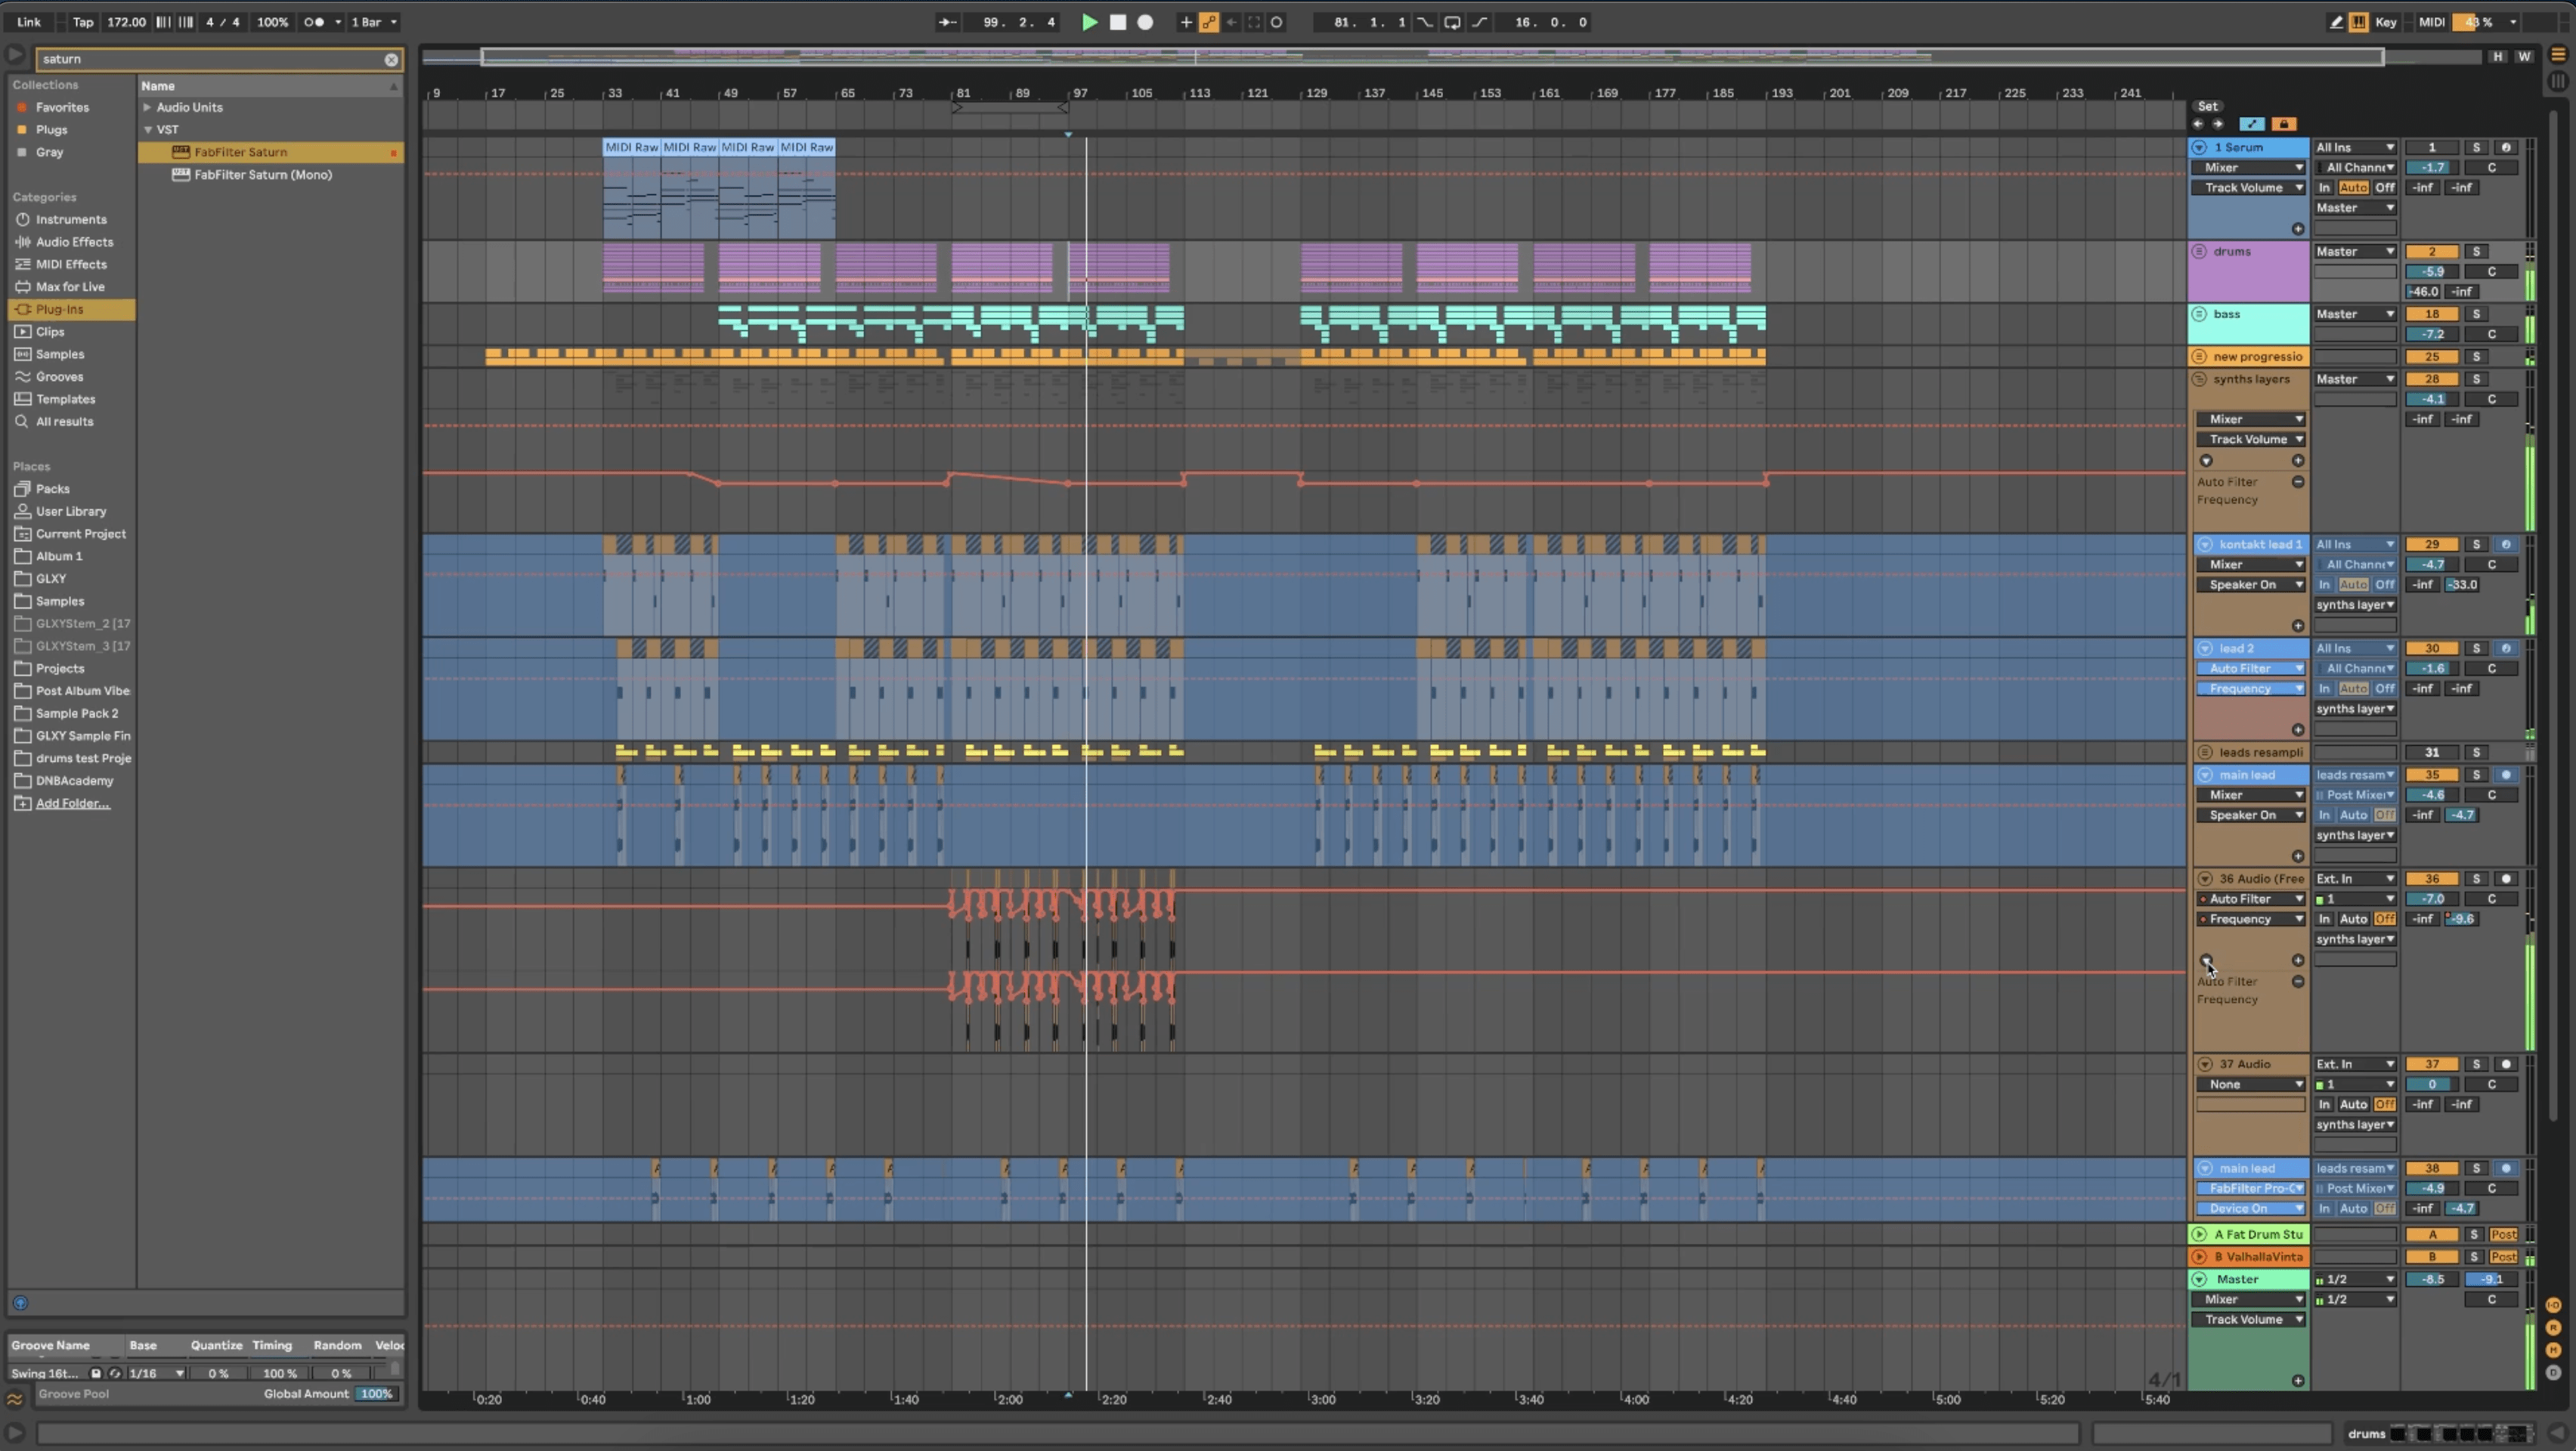Toggle the arrangement Loop switch
Viewport: 2576px width, 1451px height.
(1452, 22)
